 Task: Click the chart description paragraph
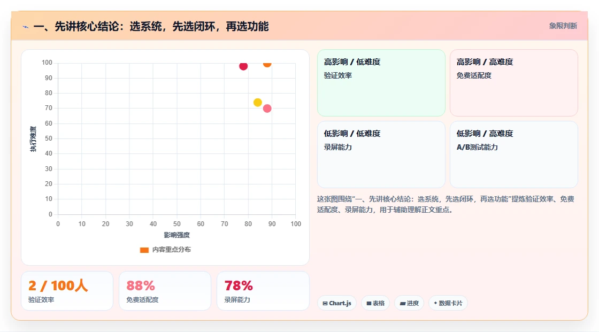[x=446, y=204]
